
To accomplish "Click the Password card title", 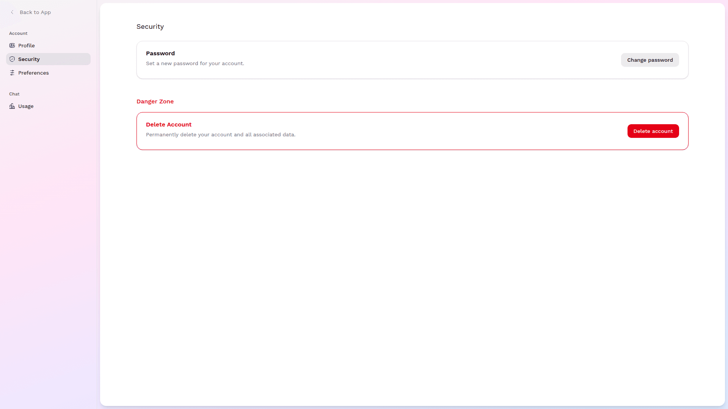I will pos(160,53).
